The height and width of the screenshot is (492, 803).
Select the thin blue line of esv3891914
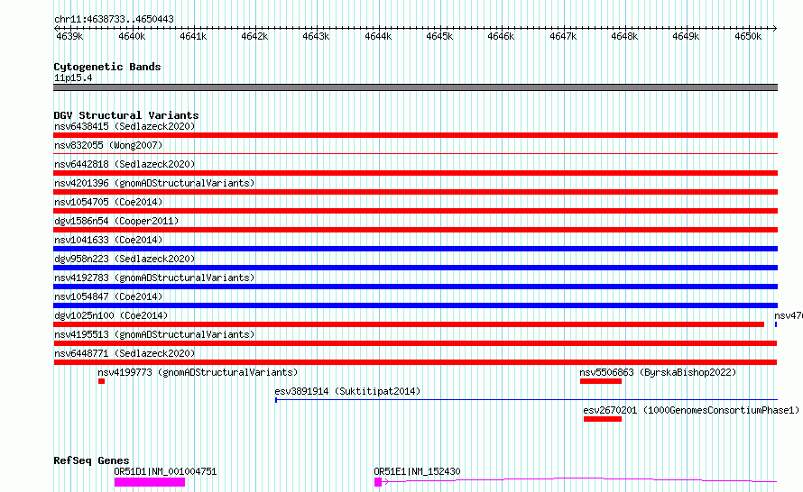[526, 400]
